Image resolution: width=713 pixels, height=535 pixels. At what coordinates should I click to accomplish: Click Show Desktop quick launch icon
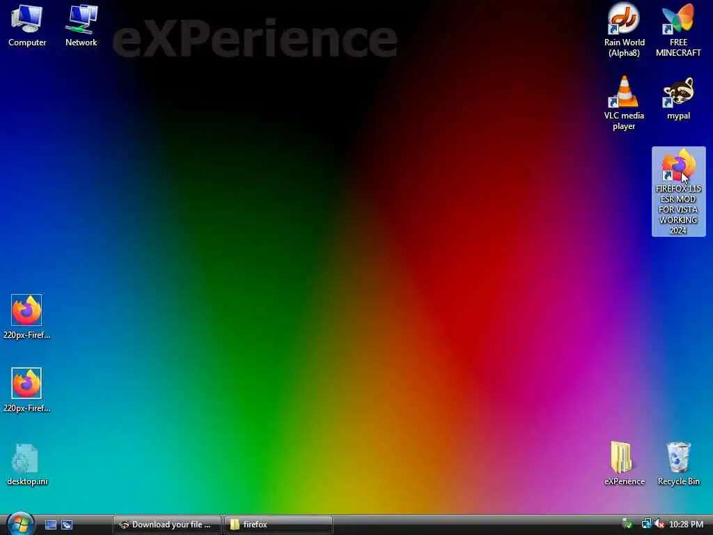click(x=50, y=525)
